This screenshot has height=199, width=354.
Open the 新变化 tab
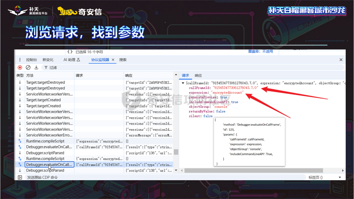(48, 60)
